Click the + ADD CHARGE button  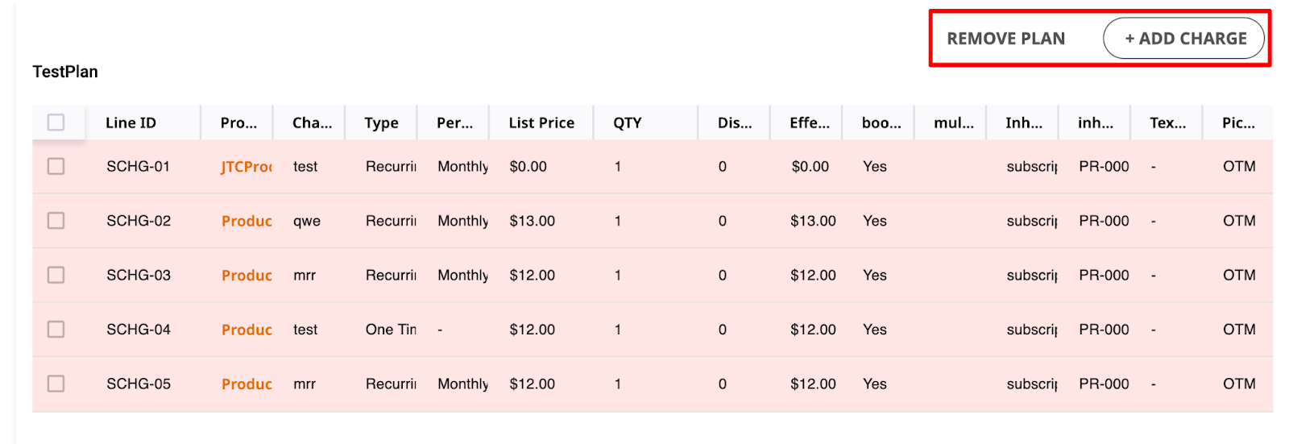[1183, 39]
